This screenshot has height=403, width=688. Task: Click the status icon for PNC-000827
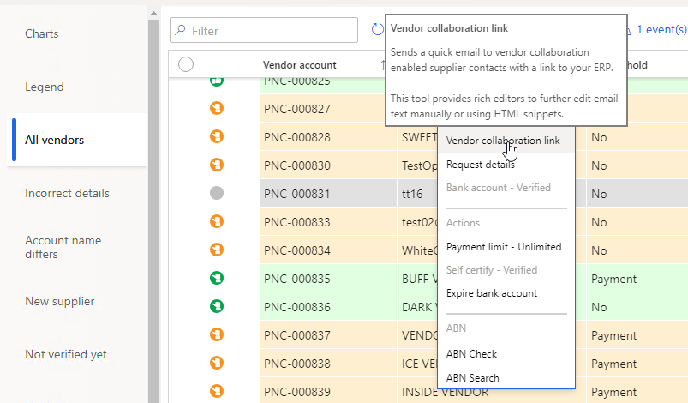tap(217, 108)
